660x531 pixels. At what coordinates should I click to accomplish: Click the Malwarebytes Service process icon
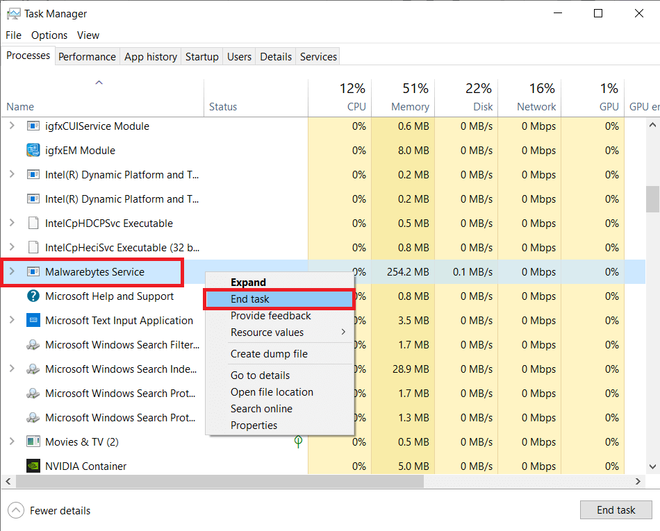[x=33, y=271]
